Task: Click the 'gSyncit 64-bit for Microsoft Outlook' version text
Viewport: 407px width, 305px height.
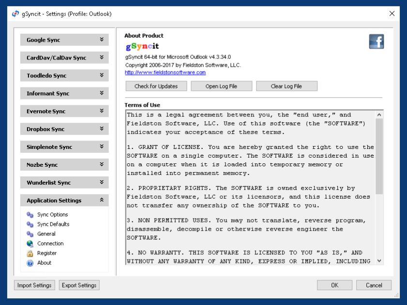Action: point(178,57)
